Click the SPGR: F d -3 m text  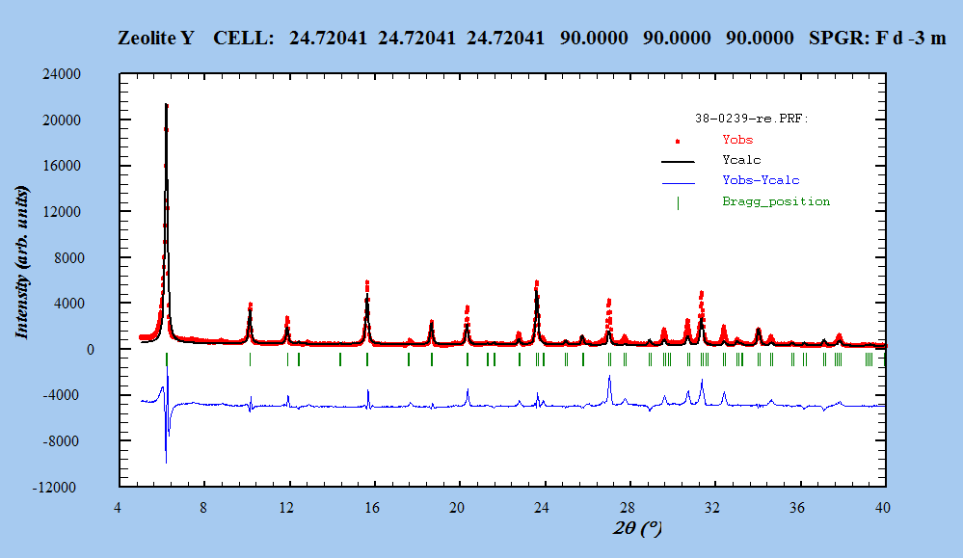tap(877, 38)
